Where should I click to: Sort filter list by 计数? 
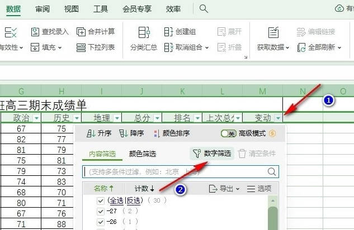tap(145, 189)
